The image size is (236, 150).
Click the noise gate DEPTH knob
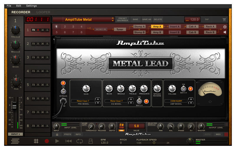click(112, 126)
